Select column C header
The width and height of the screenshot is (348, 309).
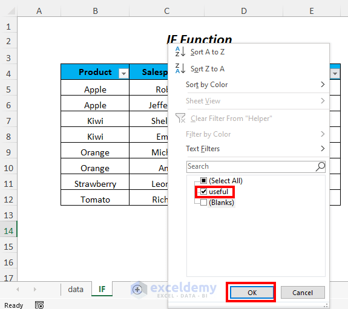tap(166, 11)
